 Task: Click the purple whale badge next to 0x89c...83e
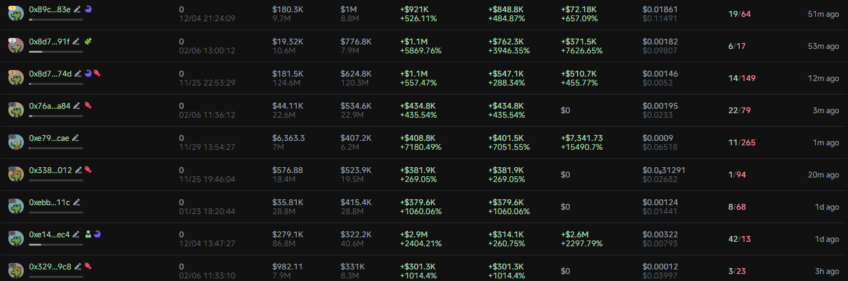88,9
